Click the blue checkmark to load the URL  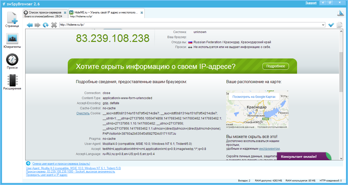coord(331,25)
